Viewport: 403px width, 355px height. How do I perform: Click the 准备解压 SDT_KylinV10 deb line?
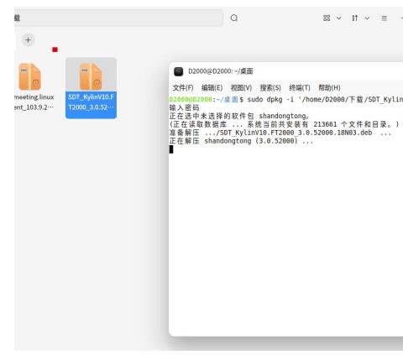(280, 133)
